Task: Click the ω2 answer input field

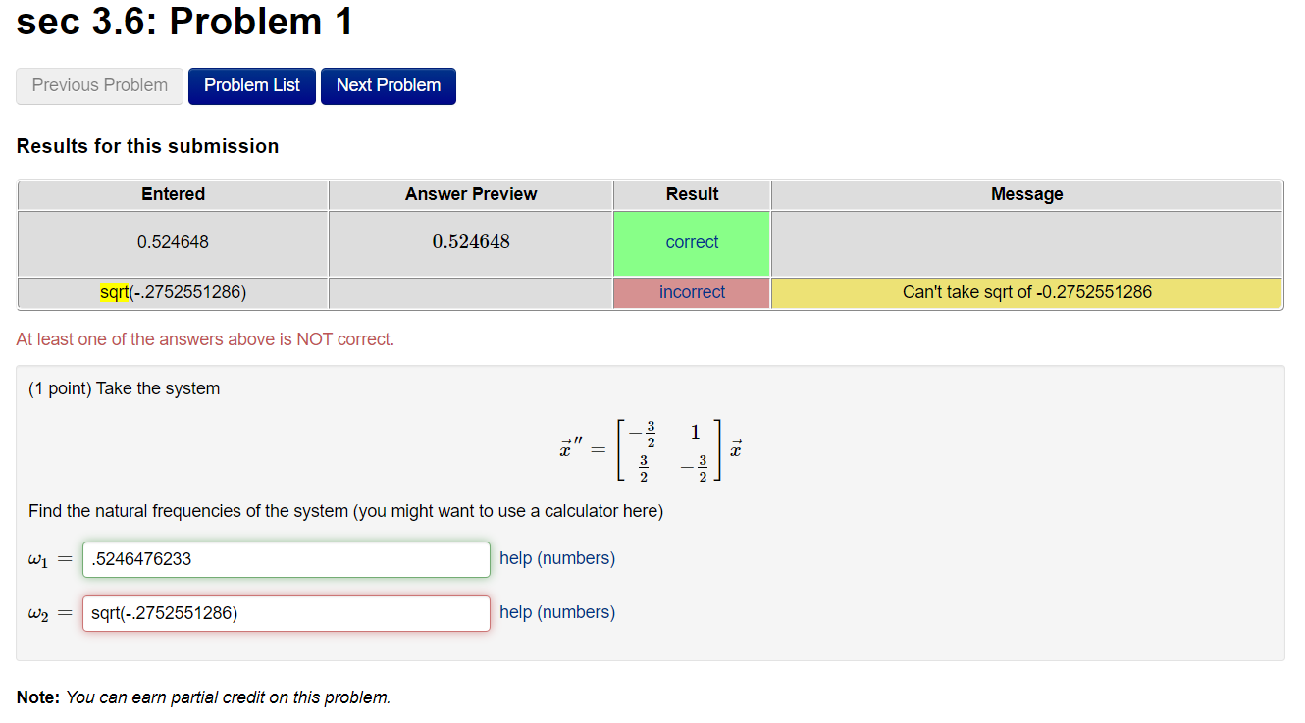Action: [287, 613]
